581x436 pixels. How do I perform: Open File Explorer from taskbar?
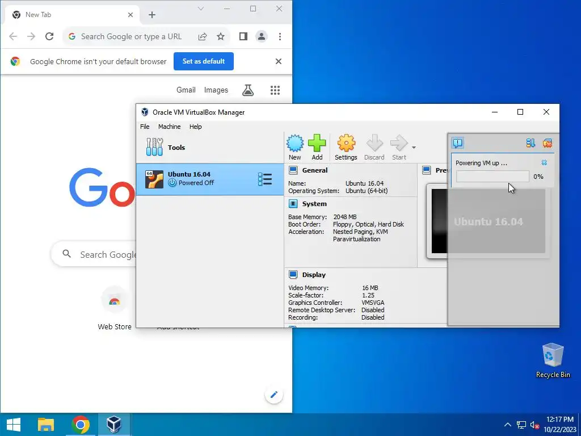tap(46, 425)
